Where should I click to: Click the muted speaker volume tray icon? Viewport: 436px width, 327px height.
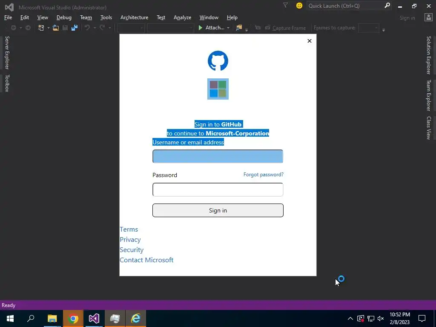click(381, 318)
